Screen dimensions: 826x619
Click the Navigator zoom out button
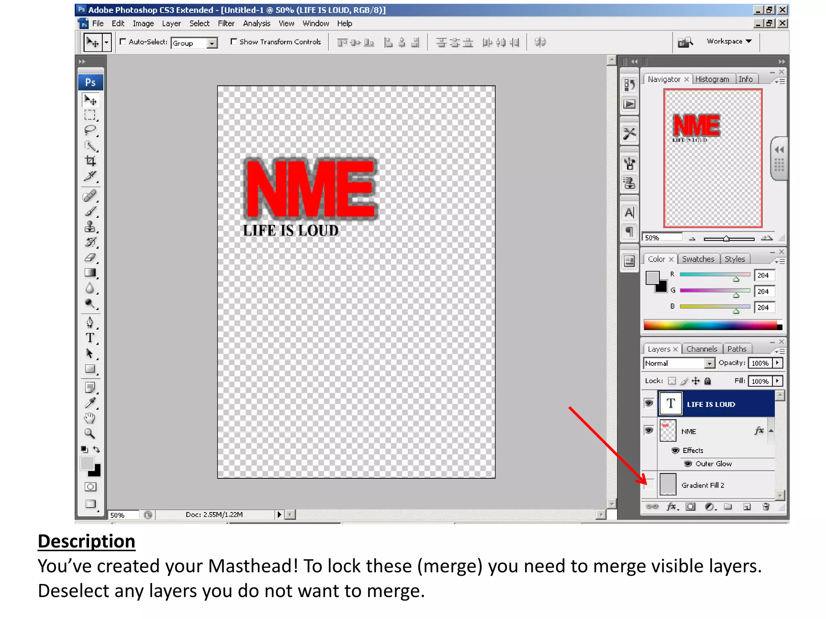pyautogui.click(x=692, y=239)
